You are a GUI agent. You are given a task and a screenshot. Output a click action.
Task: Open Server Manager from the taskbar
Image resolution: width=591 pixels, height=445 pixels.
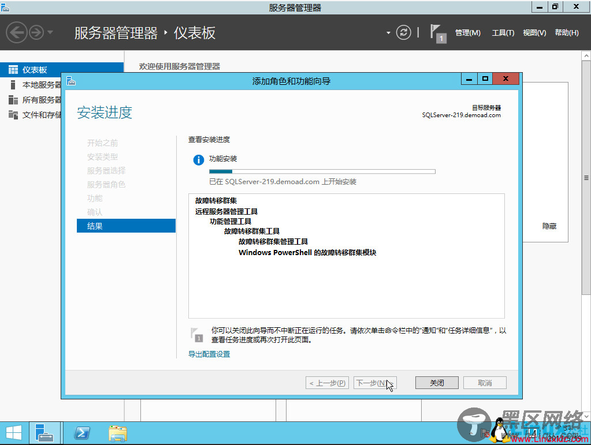point(44,433)
